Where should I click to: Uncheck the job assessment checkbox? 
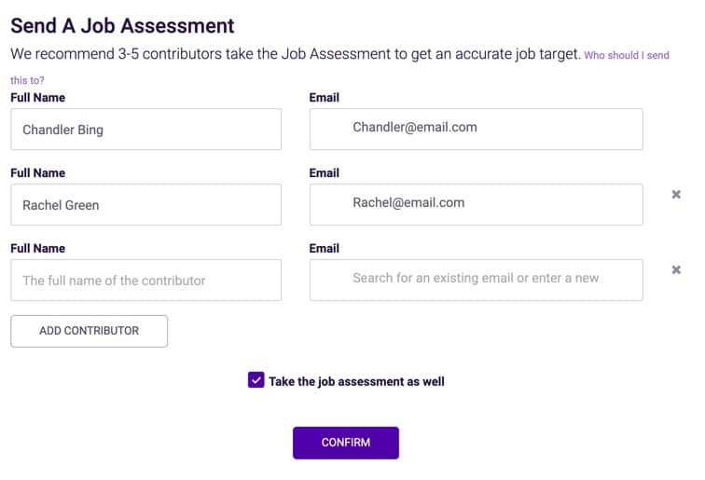coord(256,379)
